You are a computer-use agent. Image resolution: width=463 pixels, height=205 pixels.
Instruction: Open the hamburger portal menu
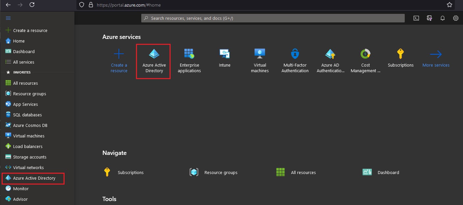tap(9, 18)
